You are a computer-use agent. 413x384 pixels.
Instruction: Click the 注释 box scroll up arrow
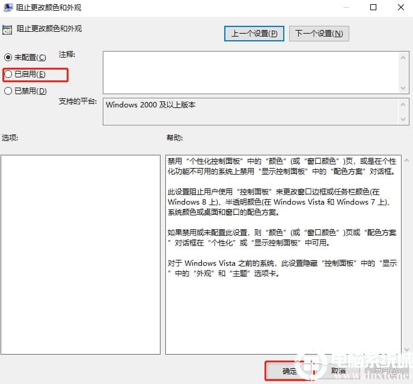click(x=403, y=57)
